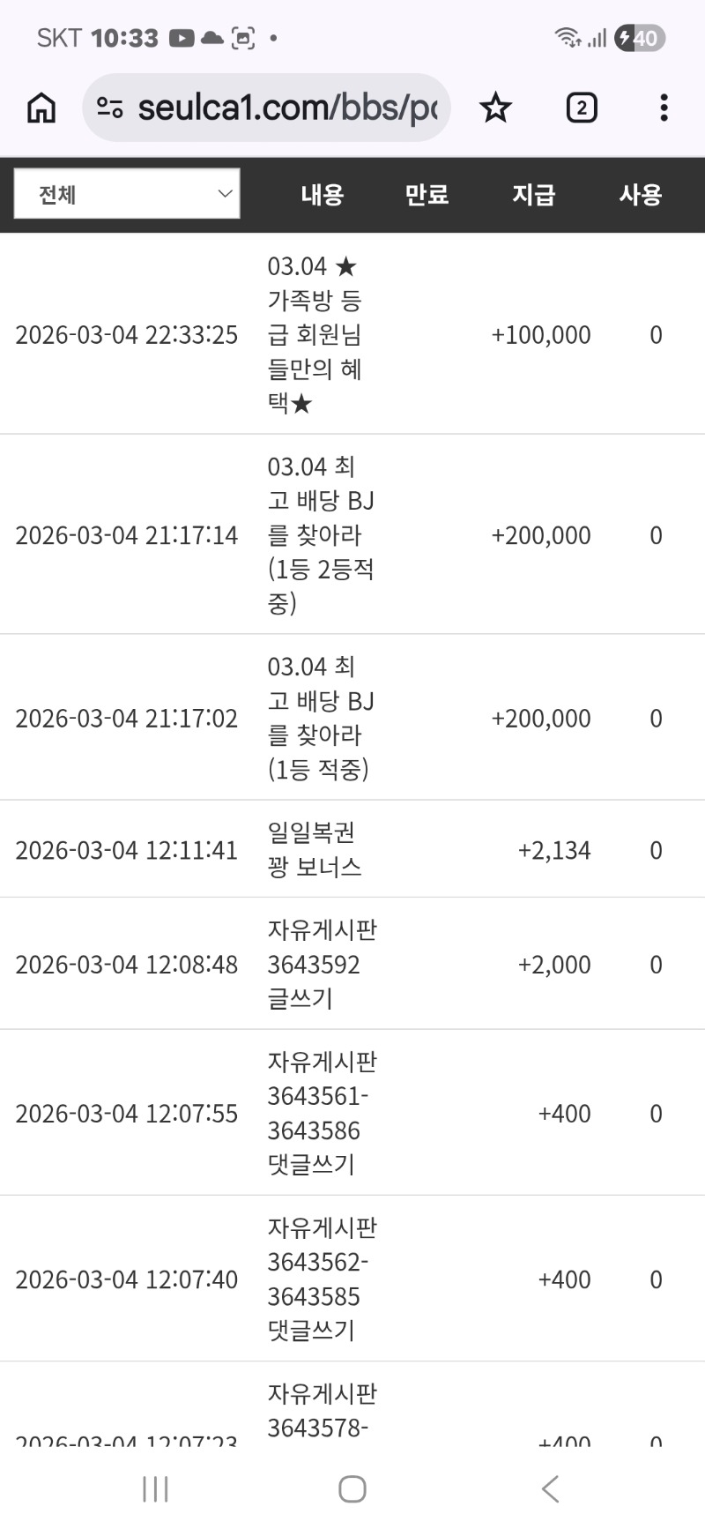
Task: Open recent apps from navigation bar
Action: pos(155,1489)
